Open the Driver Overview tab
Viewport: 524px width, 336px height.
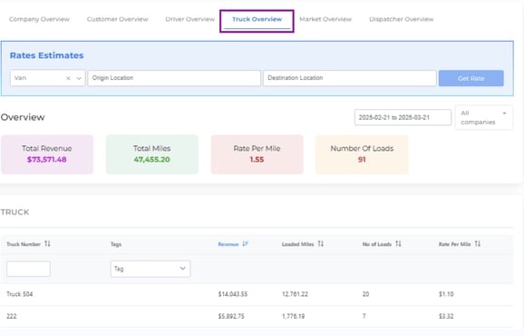coord(189,19)
